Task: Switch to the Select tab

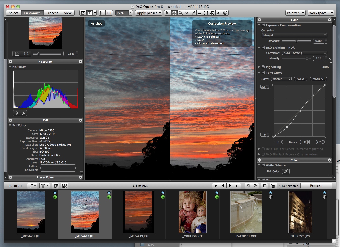Action: (13, 13)
